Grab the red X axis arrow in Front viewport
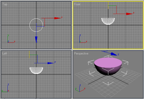The width and height of the screenshot is (144, 99). [129, 14]
